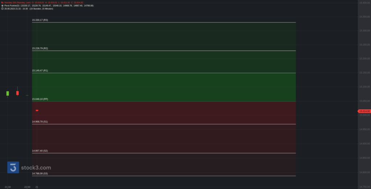This screenshot has width=371, height=189.
Task: Click the 20.06.2023 21:15 - 15:30 time range
Action: pos(16,9)
